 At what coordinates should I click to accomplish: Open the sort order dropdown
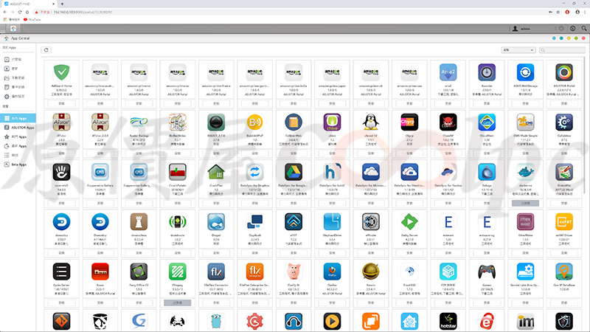point(518,50)
